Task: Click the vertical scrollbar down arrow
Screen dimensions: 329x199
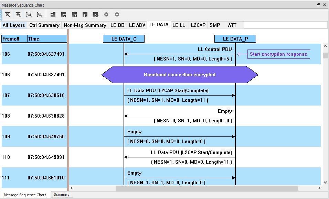Action: [x=325, y=183]
